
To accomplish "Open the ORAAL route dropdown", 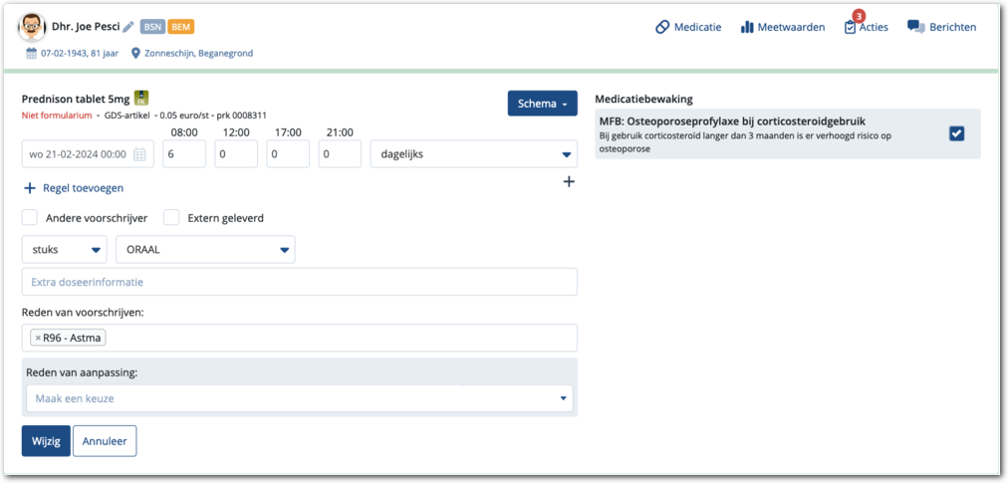I will click(x=205, y=250).
